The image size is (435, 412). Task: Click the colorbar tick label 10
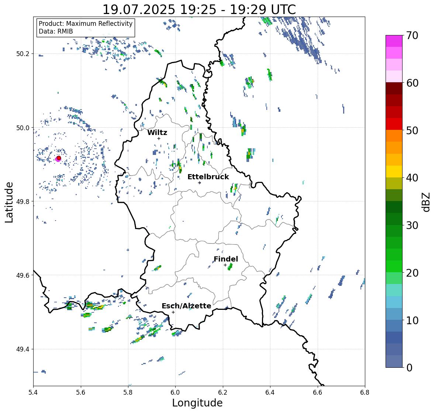pyautogui.click(x=412, y=320)
